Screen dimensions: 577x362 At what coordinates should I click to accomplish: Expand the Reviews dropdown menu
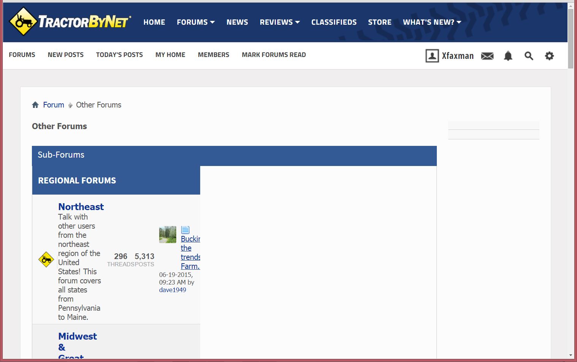point(280,22)
